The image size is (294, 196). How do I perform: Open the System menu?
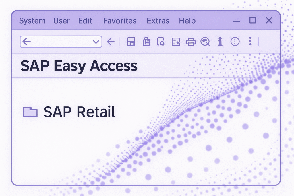click(32, 20)
